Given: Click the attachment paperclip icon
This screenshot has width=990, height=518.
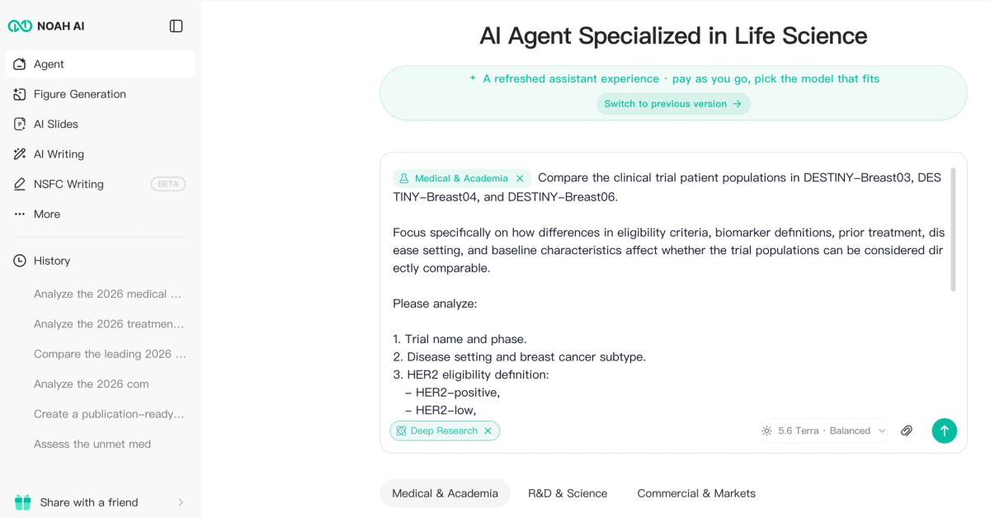Looking at the screenshot, I should pos(907,431).
